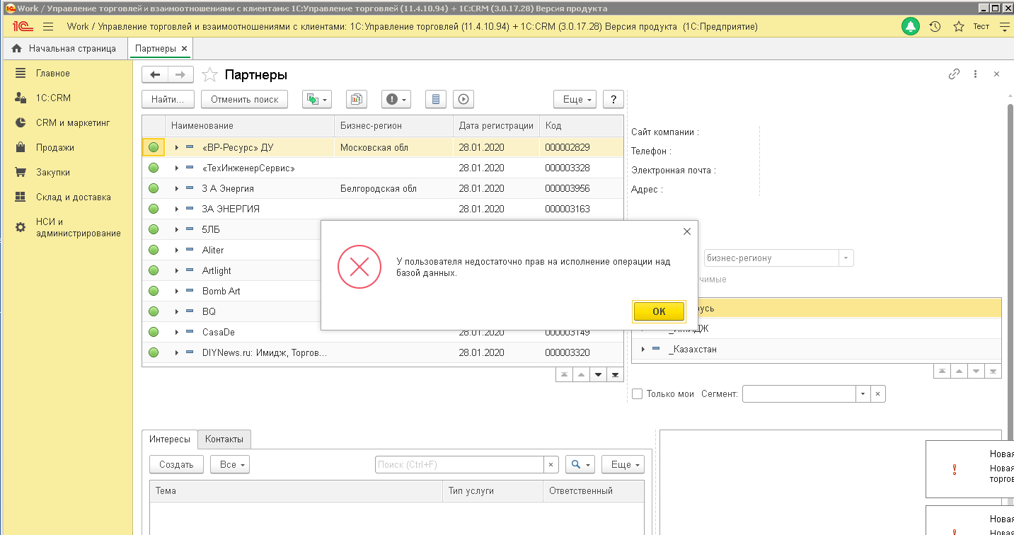Viewport: 1014px width, 535px height.
Task: Click the Поиск (Ctrl+F) search field
Action: click(460, 464)
